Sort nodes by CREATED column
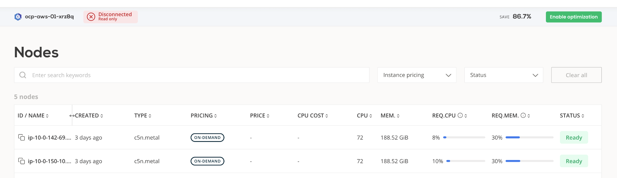 (89, 116)
